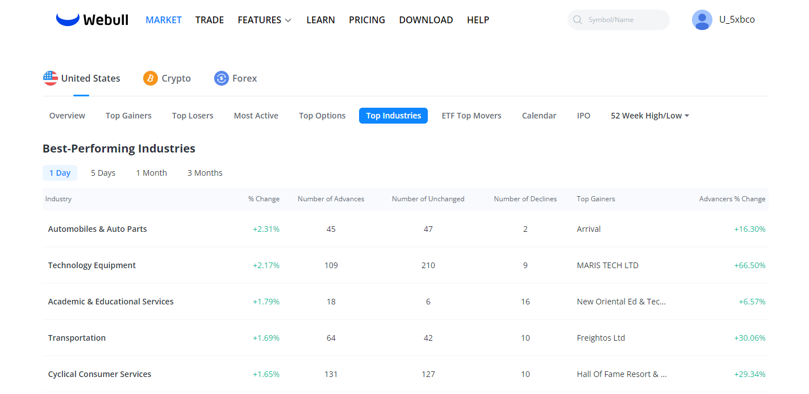
Task: Click the % Change column header
Action: 264,199
